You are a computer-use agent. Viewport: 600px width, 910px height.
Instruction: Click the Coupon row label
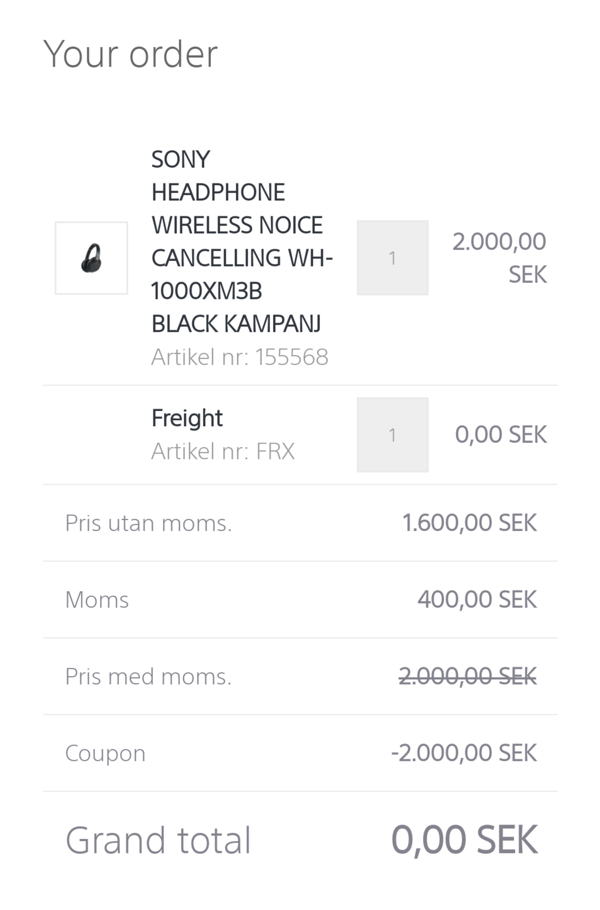[x=105, y=753]
